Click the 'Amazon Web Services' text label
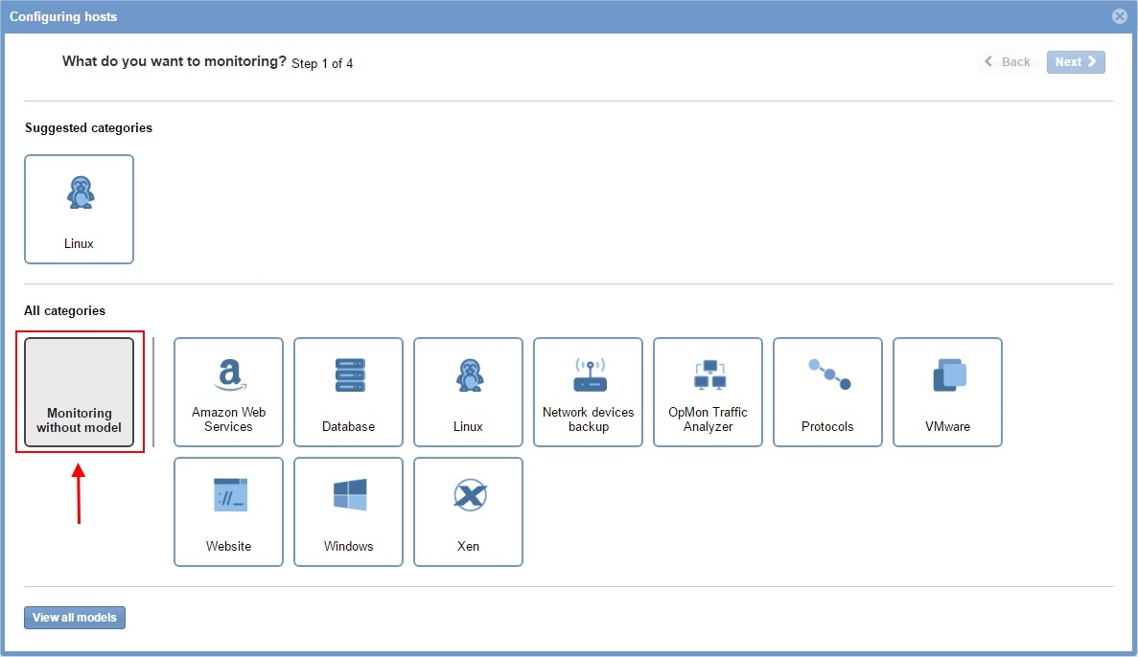This screenshot has width=1138, height=657. [228, 419]
